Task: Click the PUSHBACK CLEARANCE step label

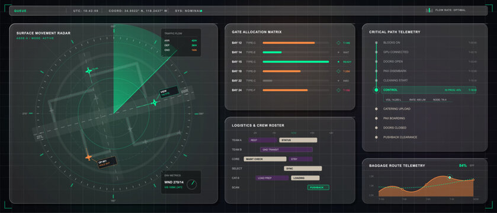Action: point(400,137)
